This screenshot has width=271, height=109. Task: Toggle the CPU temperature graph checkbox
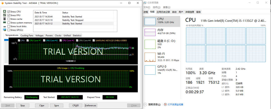[19, 41]
